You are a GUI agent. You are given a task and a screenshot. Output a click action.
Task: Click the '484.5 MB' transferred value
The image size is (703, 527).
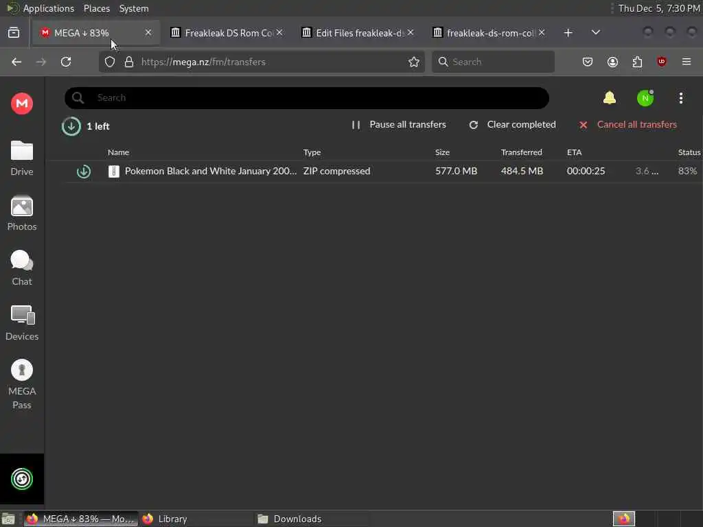(522, 171)
